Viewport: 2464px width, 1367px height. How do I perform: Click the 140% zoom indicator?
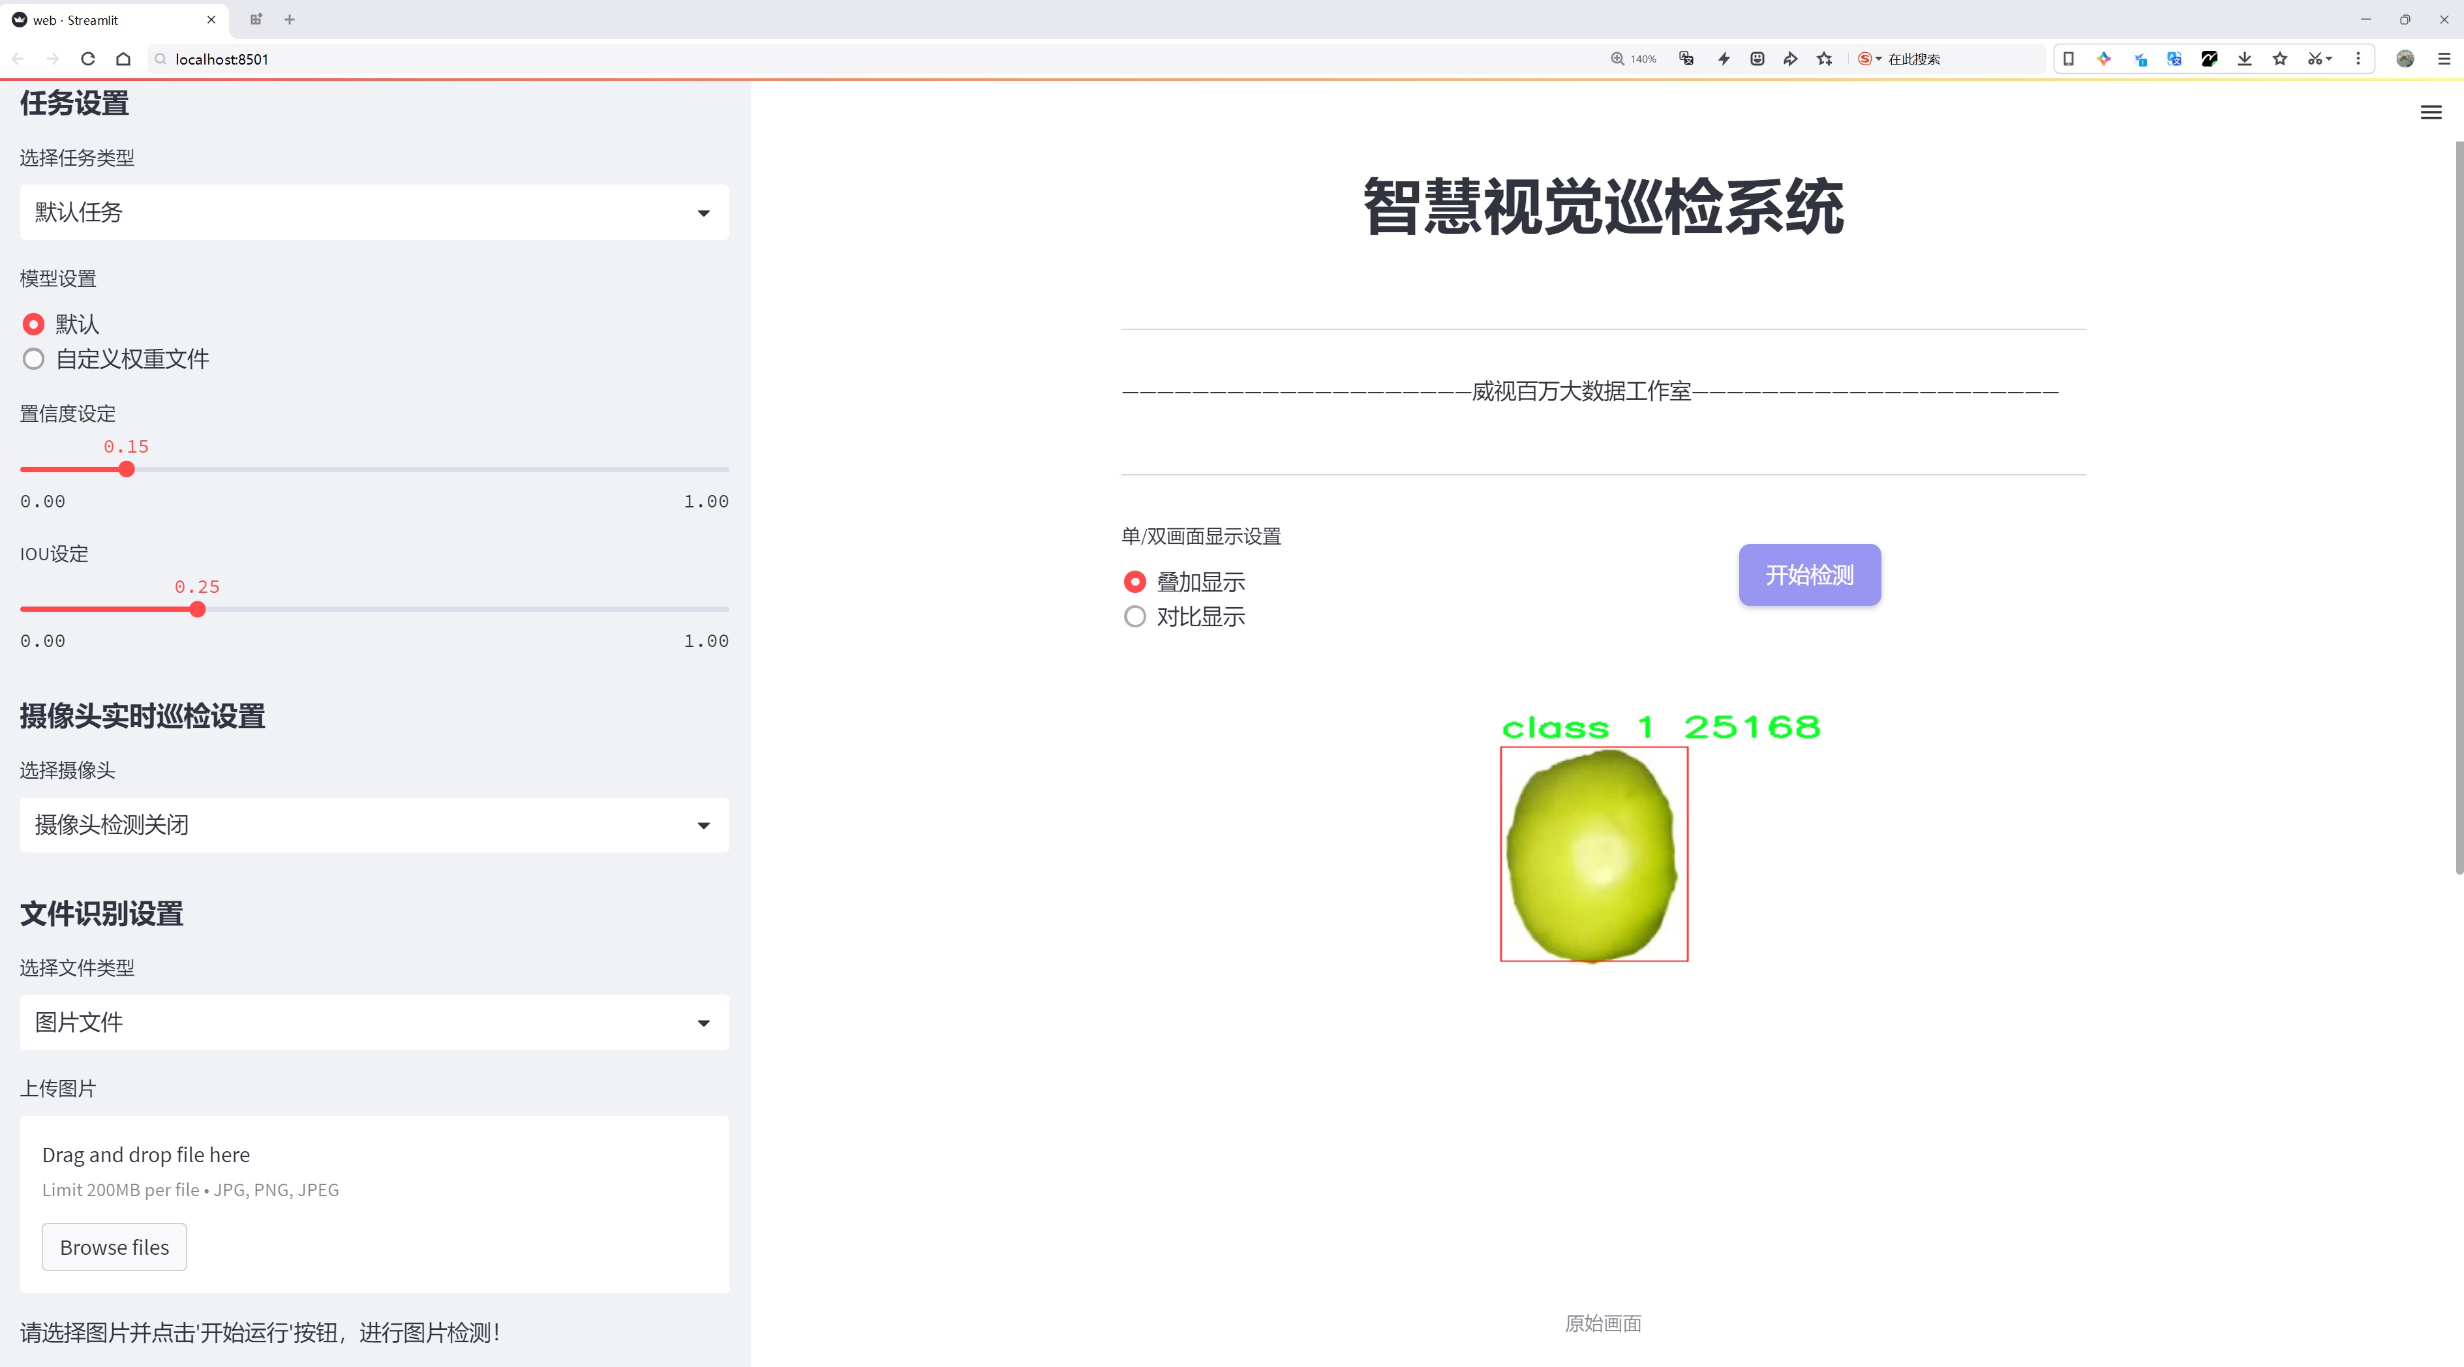(1634, 58)
